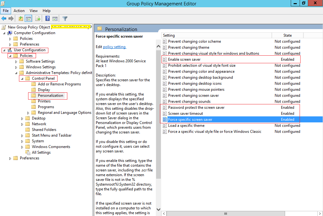Click the Display folder icon

[x=34, y=89]
